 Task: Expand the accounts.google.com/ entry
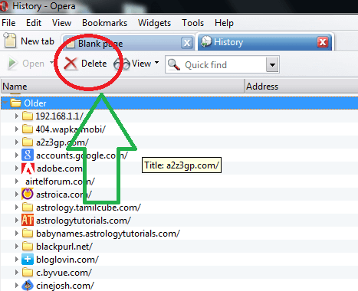[17, 155]
